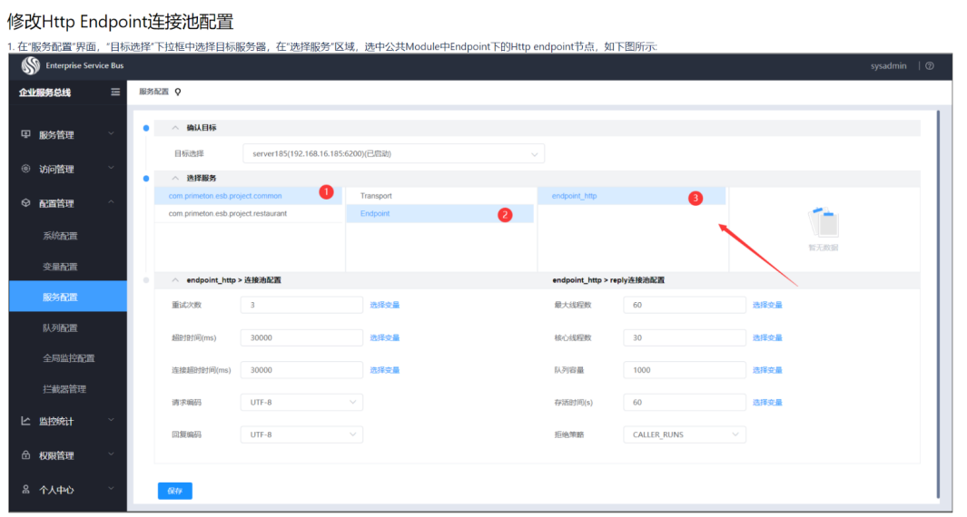Toggle the sidebar hamburger menu icon

pyautogui.click(x=115, y=93)
